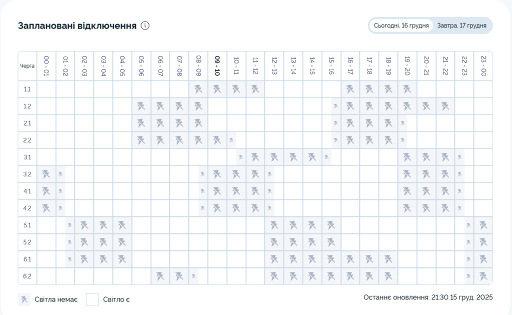This screenshot has height=315, width=512.
Task: Click outage icon for queue 2.1 at 17-18
Action: click(369, 123)
